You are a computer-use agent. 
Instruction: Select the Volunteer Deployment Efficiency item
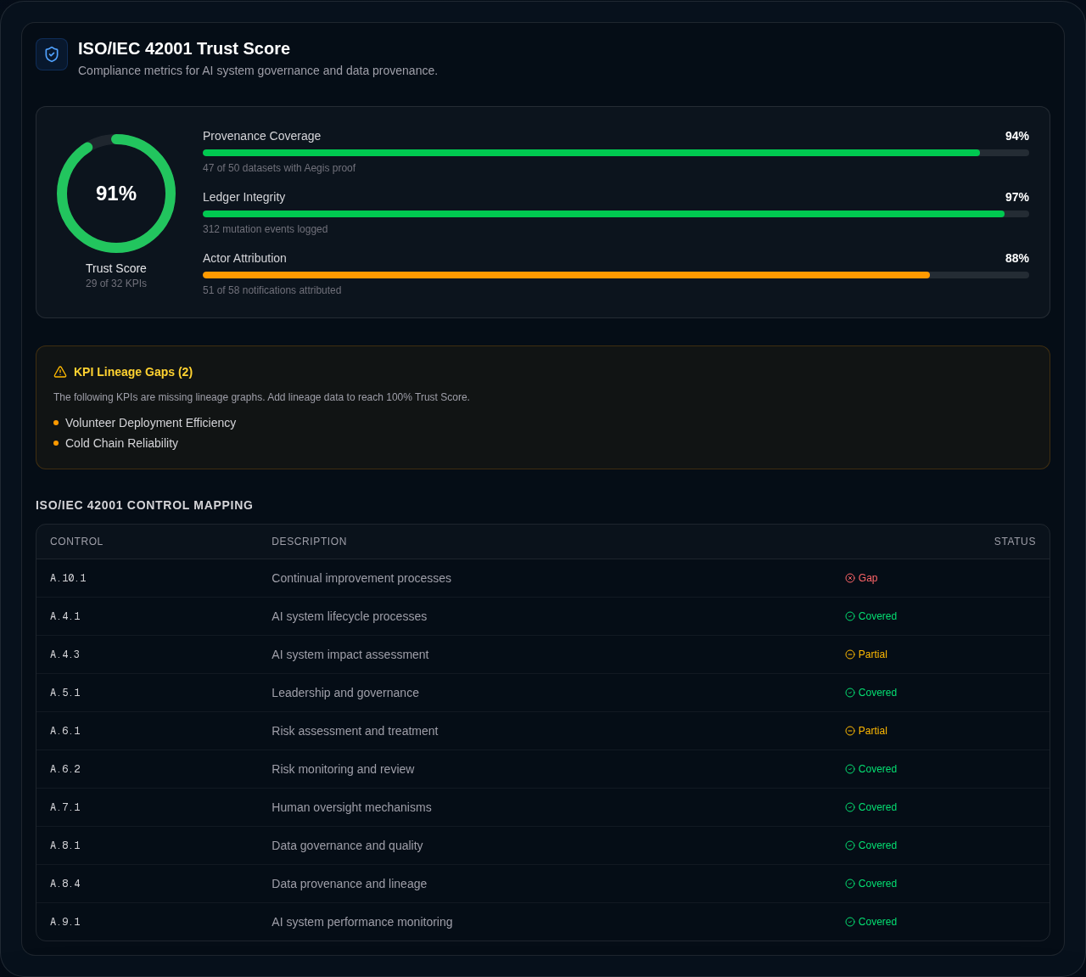coord(150,423)
